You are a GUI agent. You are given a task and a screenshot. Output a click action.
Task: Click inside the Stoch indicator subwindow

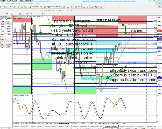[85, 109]
